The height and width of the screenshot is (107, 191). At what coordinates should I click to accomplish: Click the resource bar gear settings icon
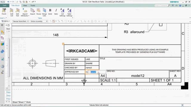(x=2, y=25)
